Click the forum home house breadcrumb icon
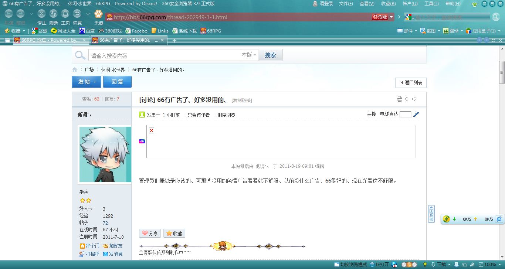Screen dimensions: 505x269 [75, 69]
